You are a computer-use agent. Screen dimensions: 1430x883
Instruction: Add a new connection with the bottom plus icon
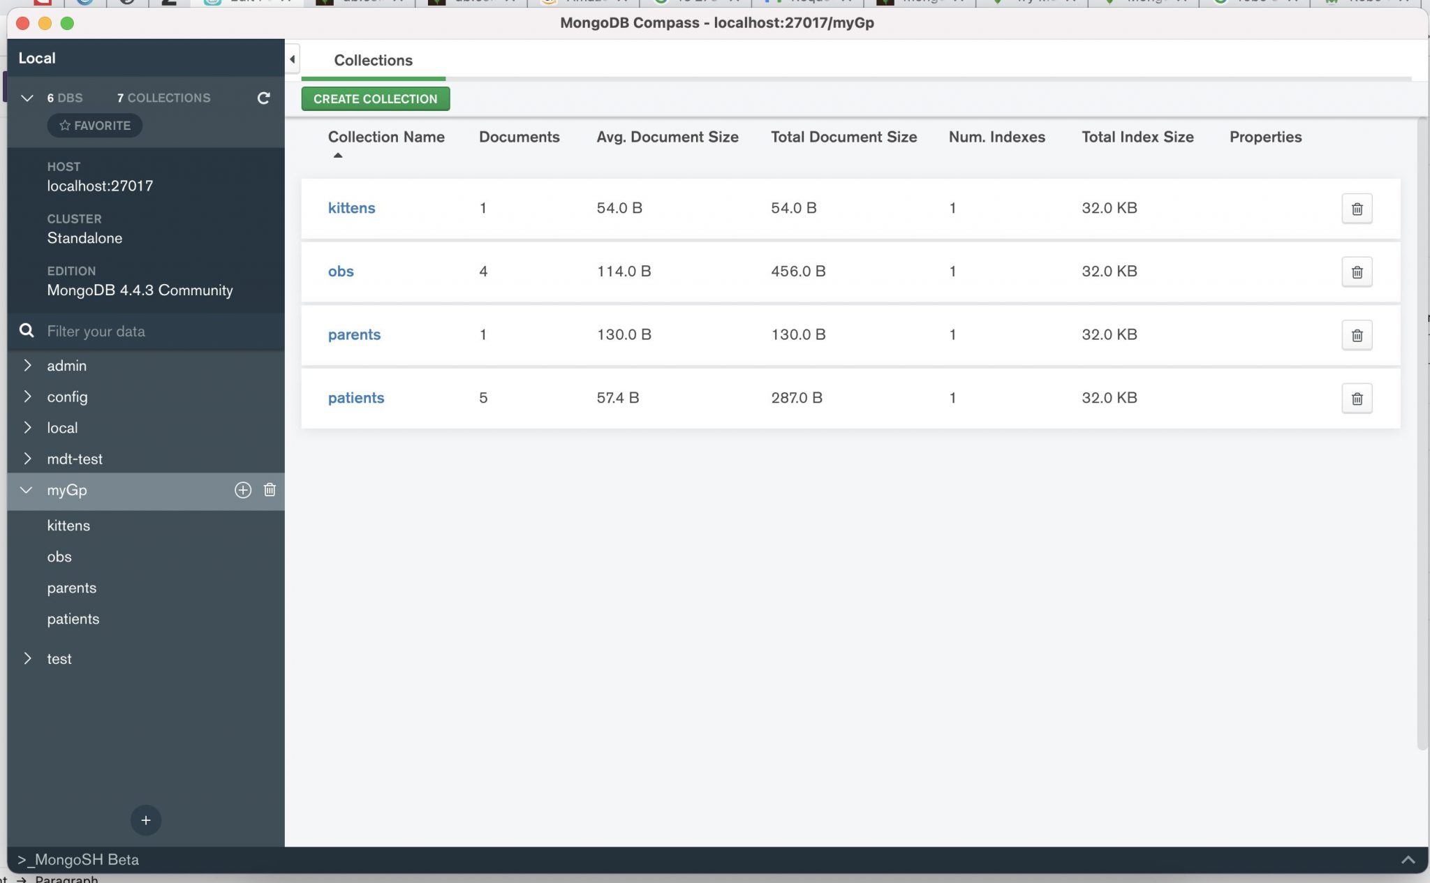tap(145, 819)
